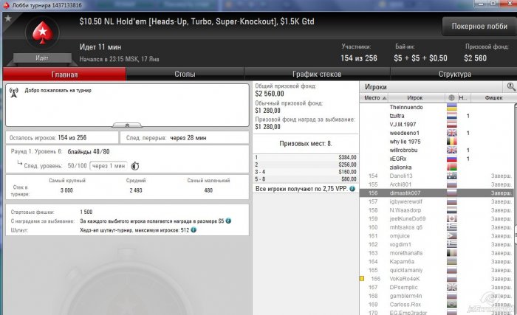Select player quicklamaniy
This screenshot has width=517, height=315.
click(x=406, y=270)
